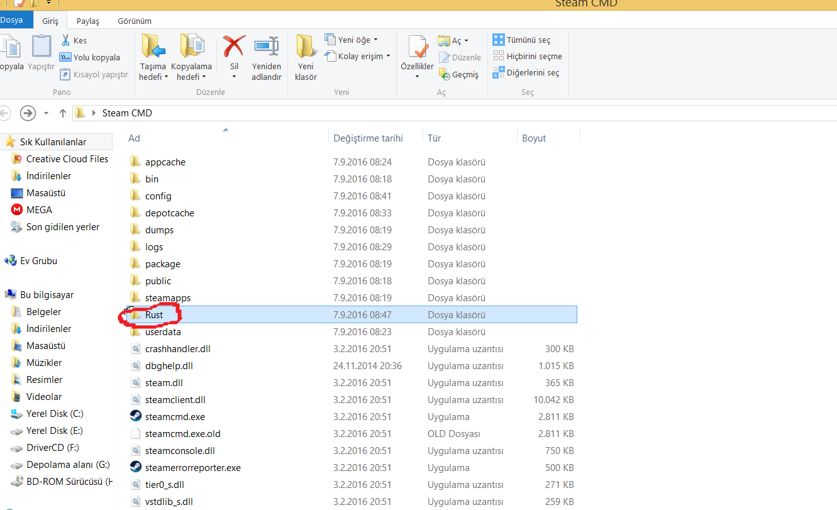837x510 pixels.
Task: Select Depolama alanı (G:) in sidebar
Action: 68,465
